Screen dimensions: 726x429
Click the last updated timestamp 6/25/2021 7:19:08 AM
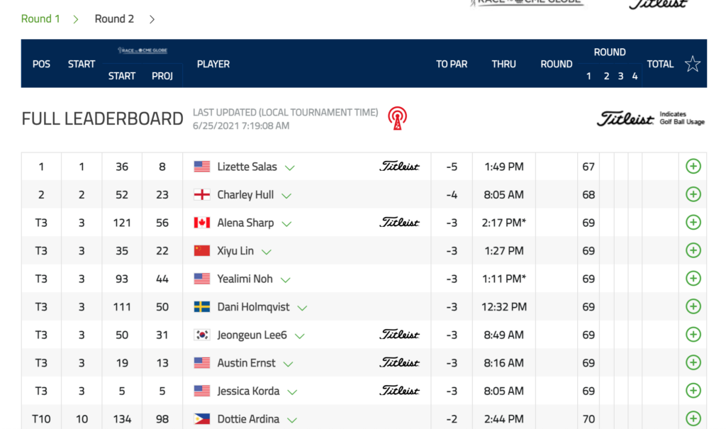(241, 126)
